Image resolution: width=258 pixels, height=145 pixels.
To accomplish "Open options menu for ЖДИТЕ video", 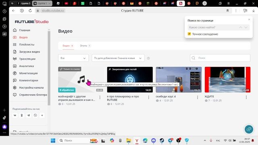I will point(246,97).
